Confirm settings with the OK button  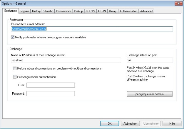109,123
